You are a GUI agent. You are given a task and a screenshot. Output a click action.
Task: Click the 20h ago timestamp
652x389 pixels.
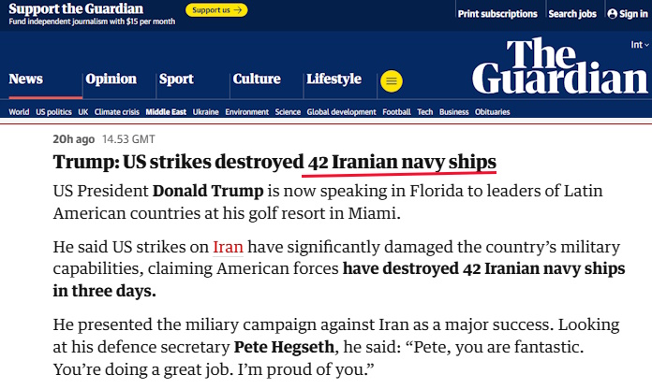click(74, 139)
